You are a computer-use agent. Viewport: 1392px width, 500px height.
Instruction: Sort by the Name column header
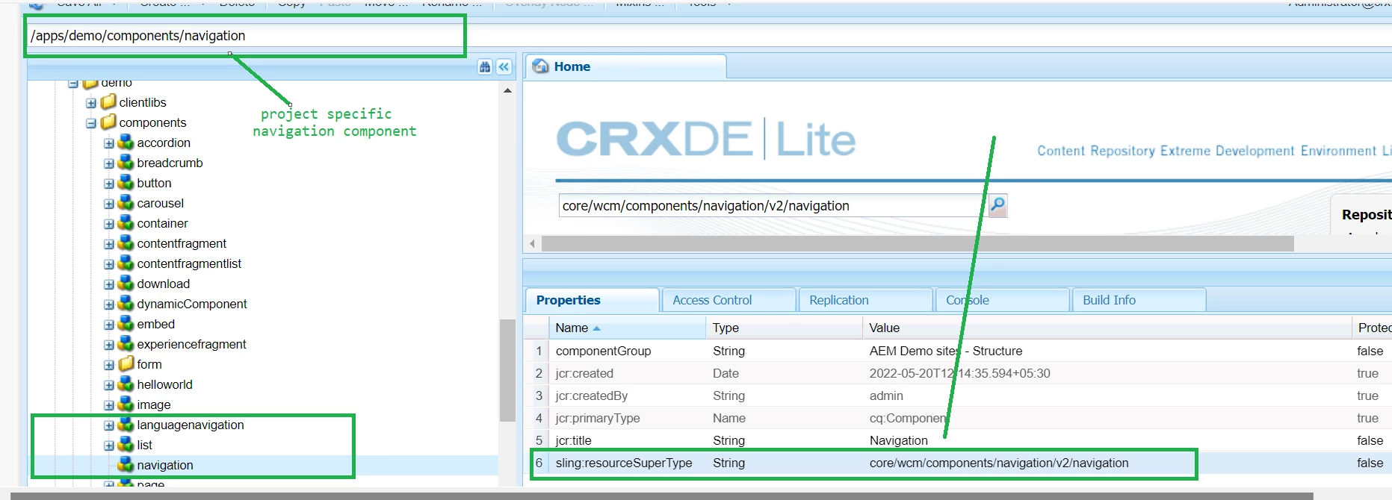click(x=627, y=328)
